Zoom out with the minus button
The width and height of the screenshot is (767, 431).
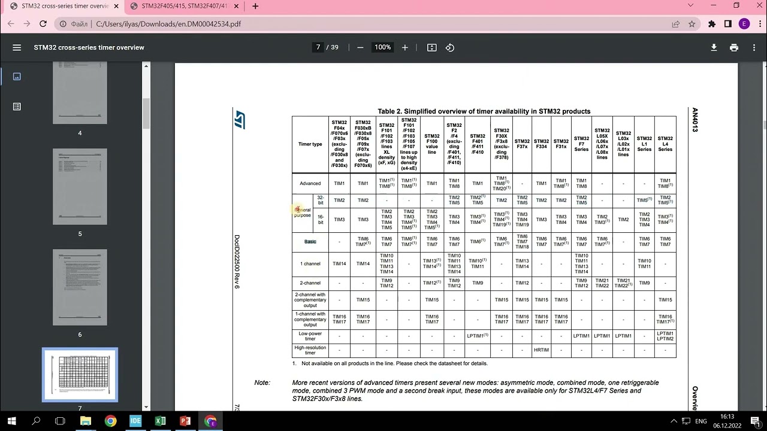click(360, 47)
